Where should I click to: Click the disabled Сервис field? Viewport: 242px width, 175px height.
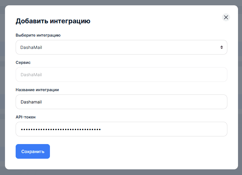pos(121,75)
